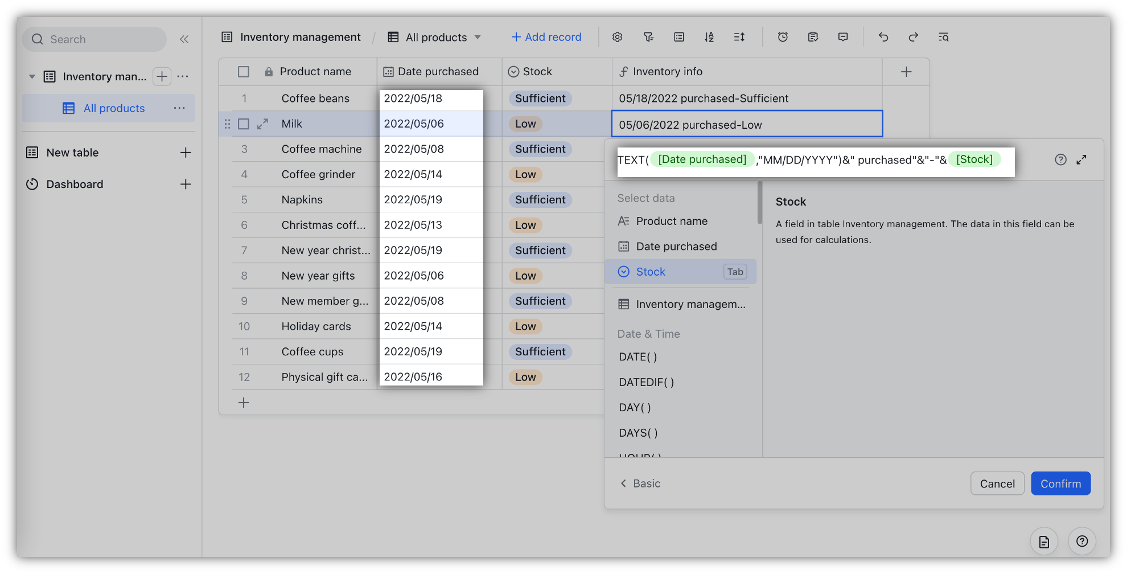Redo the last action

[x=913, y=37]
